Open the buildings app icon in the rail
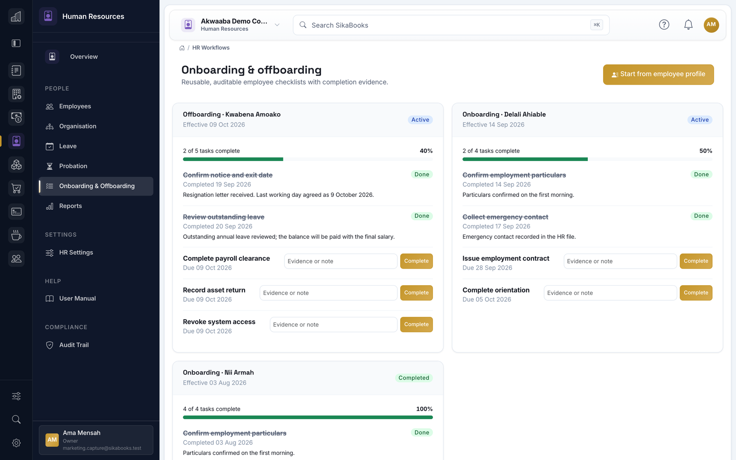The height and width of the screenshot is (460, 736). tap(16, 17)
